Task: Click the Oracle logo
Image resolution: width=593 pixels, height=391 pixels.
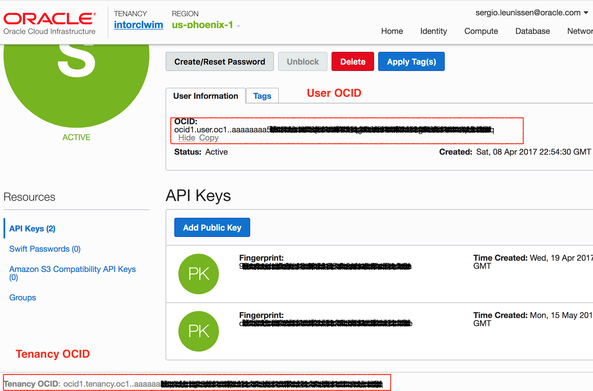Action: pos(49,19)
